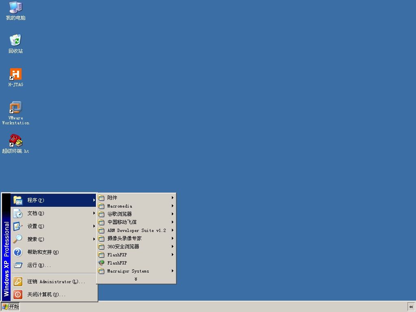Click the '中国移动飞信' label
Viewport: 416px width, 312px height.
[122, 222]
